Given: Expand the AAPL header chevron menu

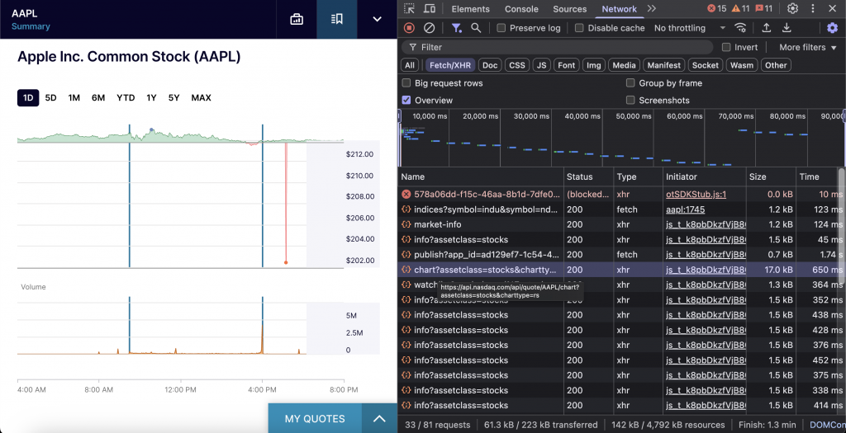Looking at the screenshot, I should point(377,19).
